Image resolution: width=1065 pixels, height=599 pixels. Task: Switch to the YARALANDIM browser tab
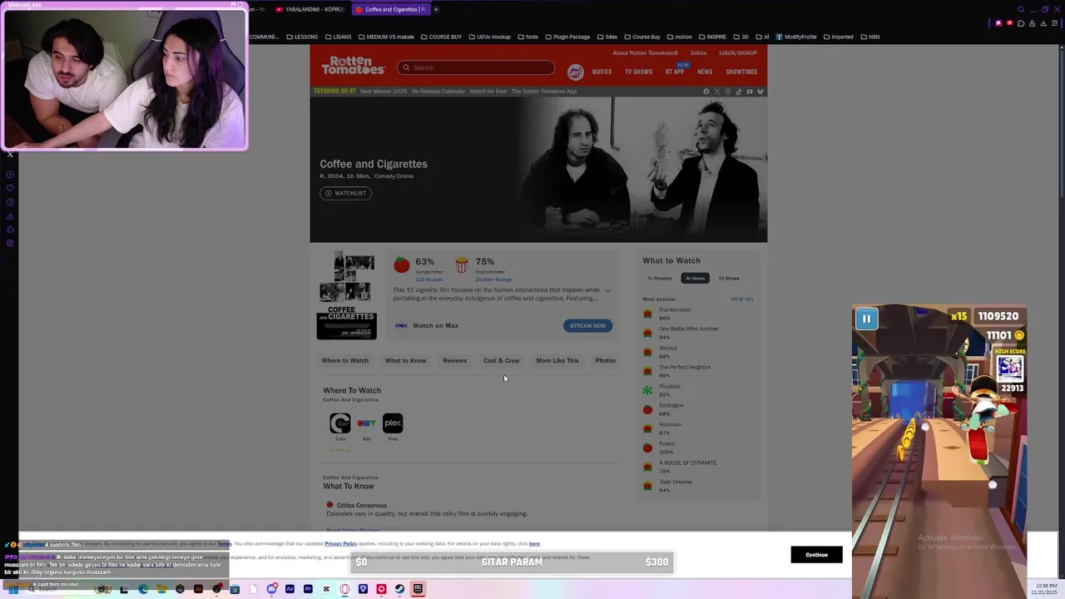[x=310, y=9]
